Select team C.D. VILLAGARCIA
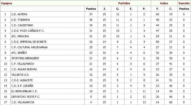Image resolution: width=191 pixels, height=105 pixels. coord(23,102)
